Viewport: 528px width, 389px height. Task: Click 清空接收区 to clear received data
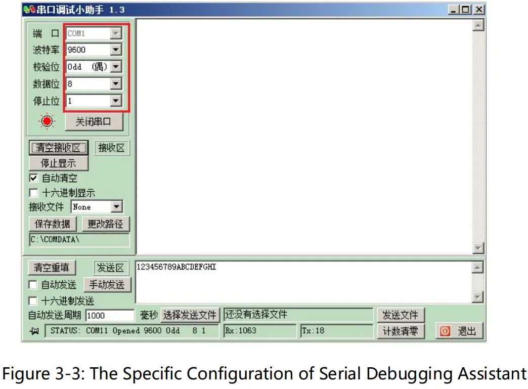point(59,148)
